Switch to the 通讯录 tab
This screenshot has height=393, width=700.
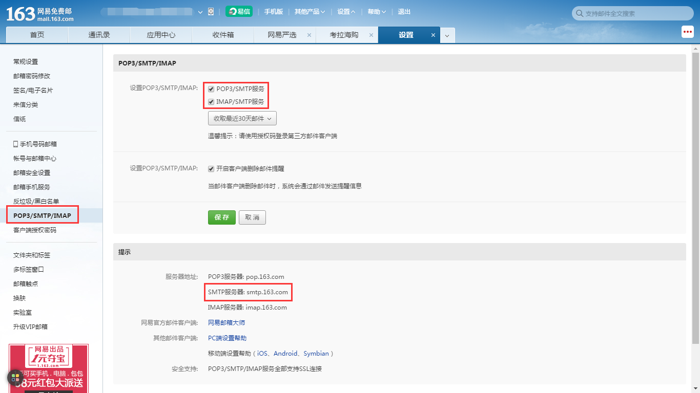point(99,35)
